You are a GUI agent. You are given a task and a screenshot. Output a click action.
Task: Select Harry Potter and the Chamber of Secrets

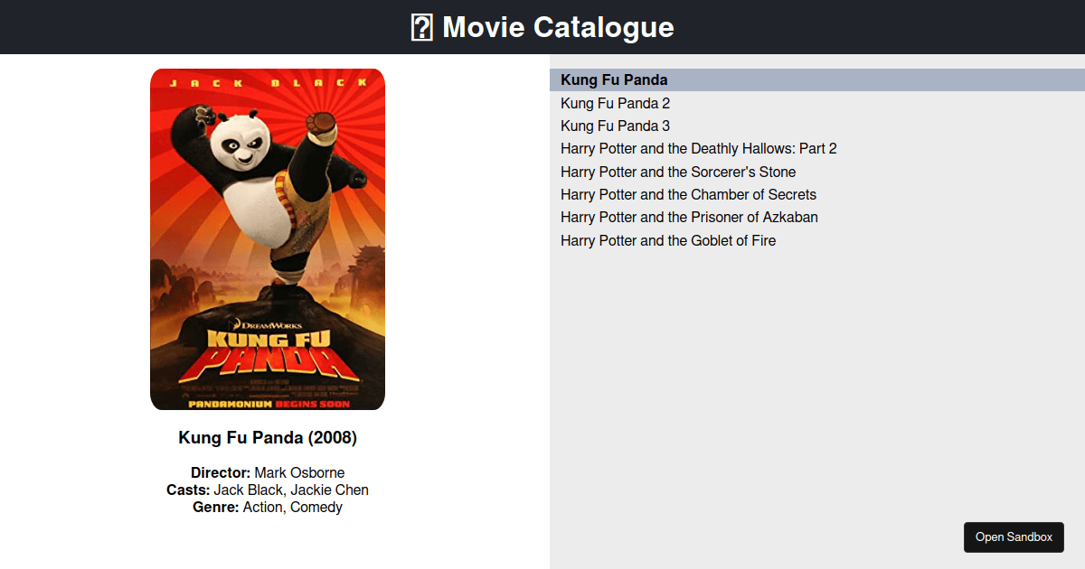click(688, 194)
